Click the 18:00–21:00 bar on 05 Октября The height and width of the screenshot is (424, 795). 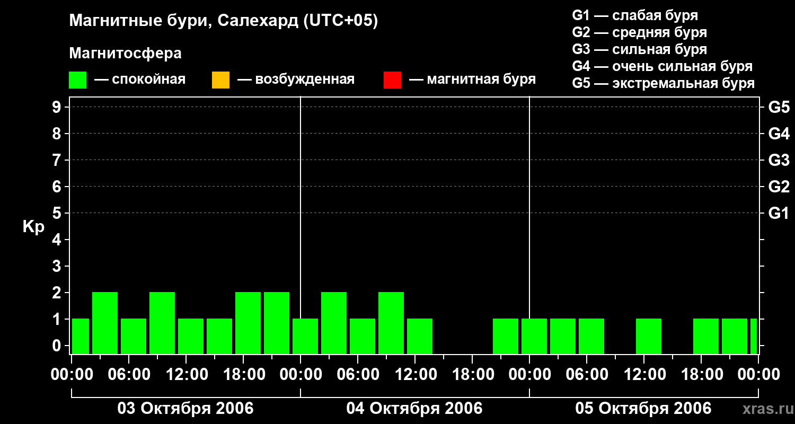pos(706,336)
